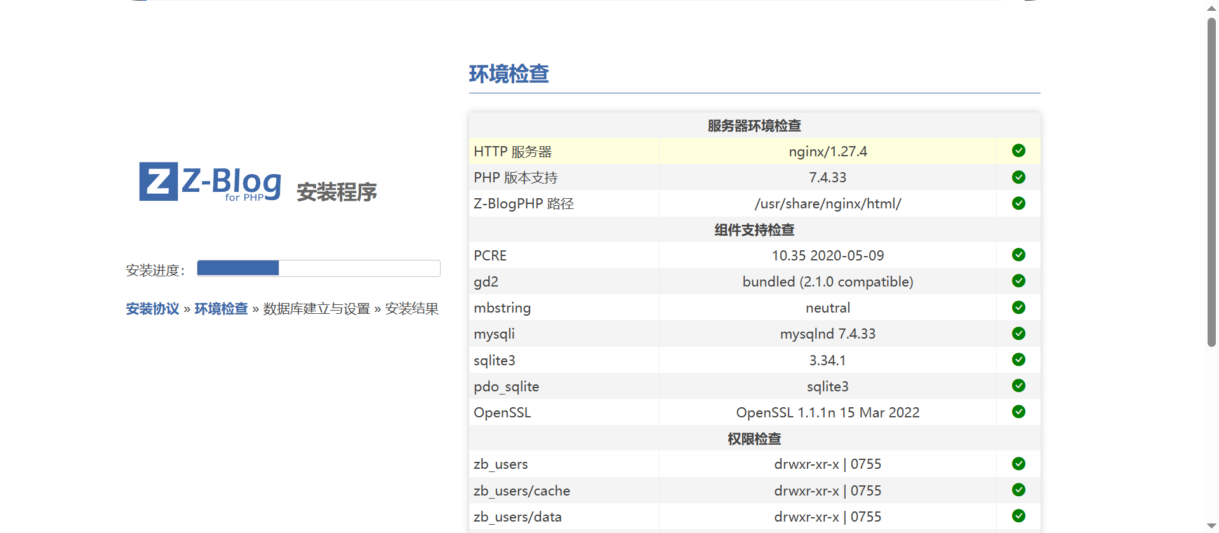
Task: Click the green check icon for HTTP 服务器
Action: tap(1018, 151)
